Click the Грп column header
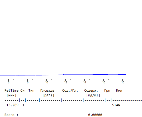 coord(107,91)
